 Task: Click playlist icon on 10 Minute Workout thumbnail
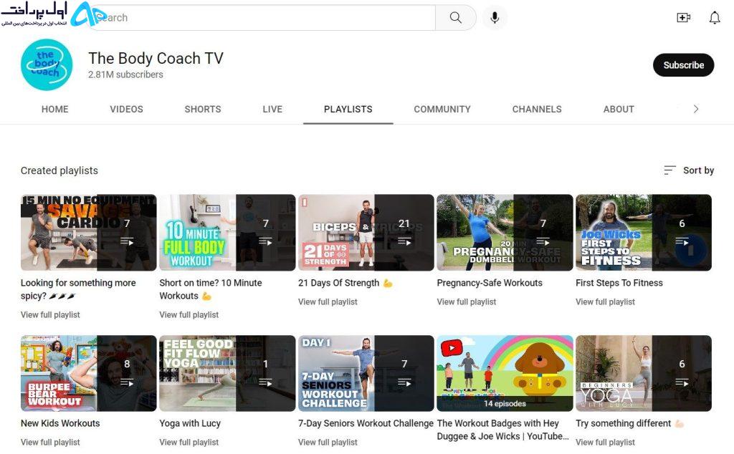(265, 242)
